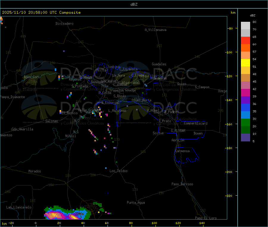Click the 100 km x-axis tick label
The image size is (268, 227).
(154, 223)
